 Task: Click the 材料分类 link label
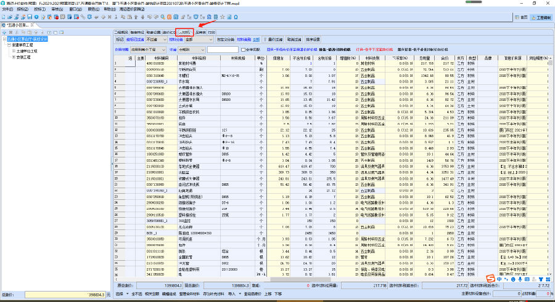coord(176,39)
